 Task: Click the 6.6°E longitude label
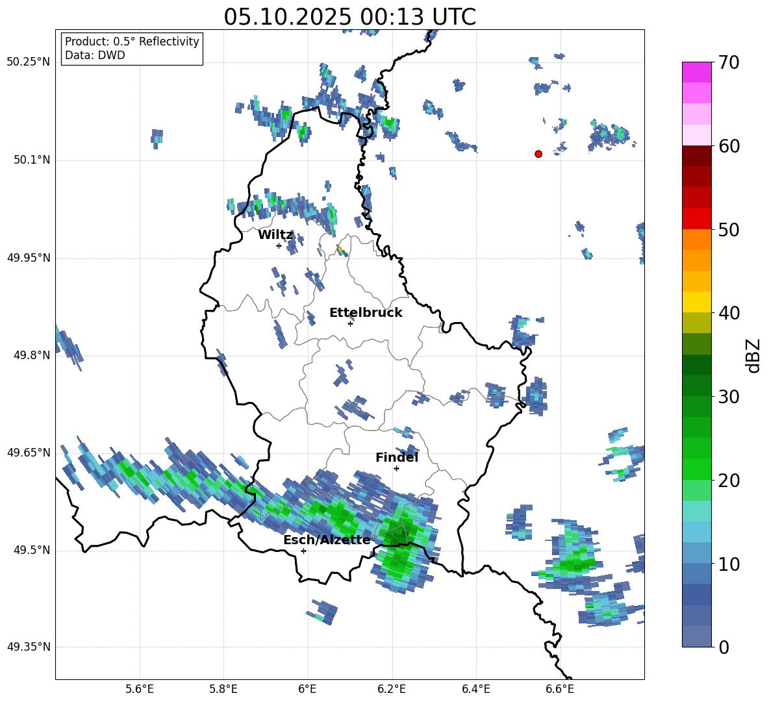coord(560,689)
